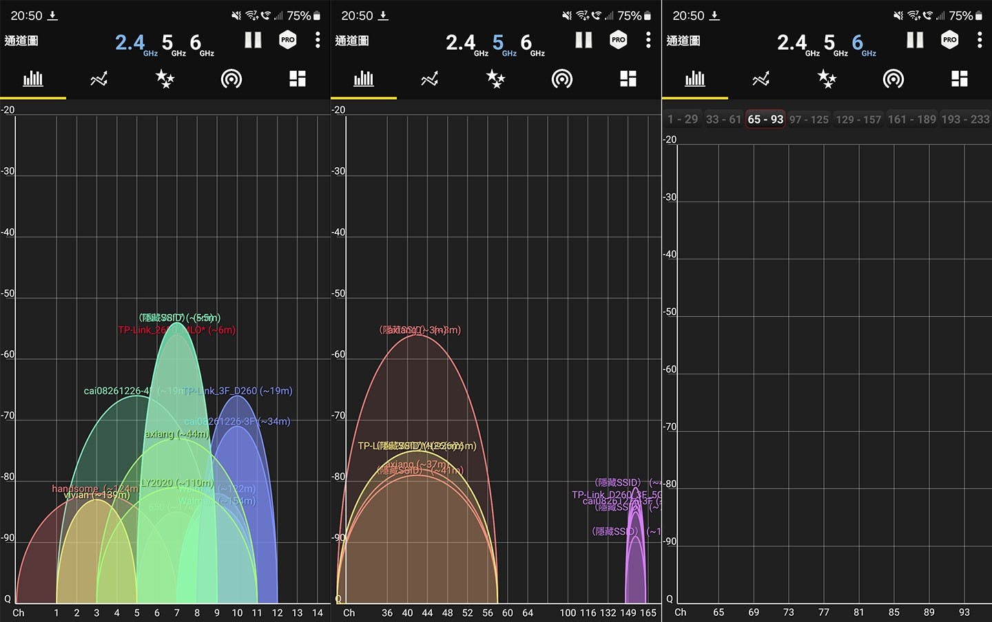This screenshot has width=992, height=622.
Task: Select channel graph bar icon in middle panel
Action: point(363,79)
